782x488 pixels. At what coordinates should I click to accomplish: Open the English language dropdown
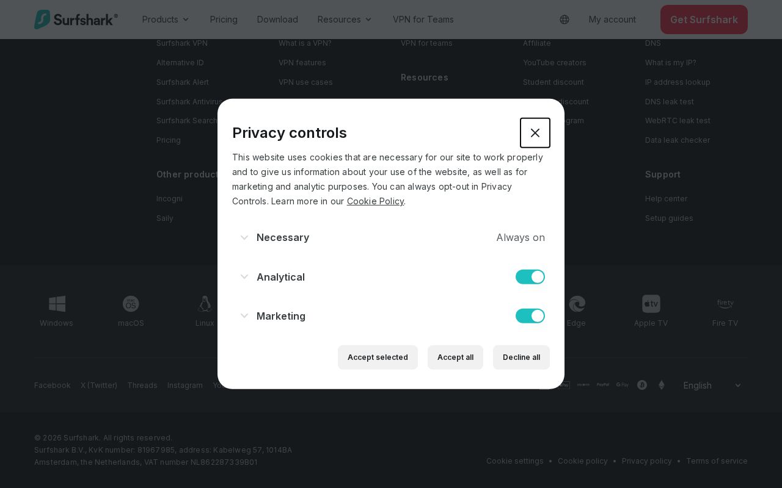[x=712, y=386]
